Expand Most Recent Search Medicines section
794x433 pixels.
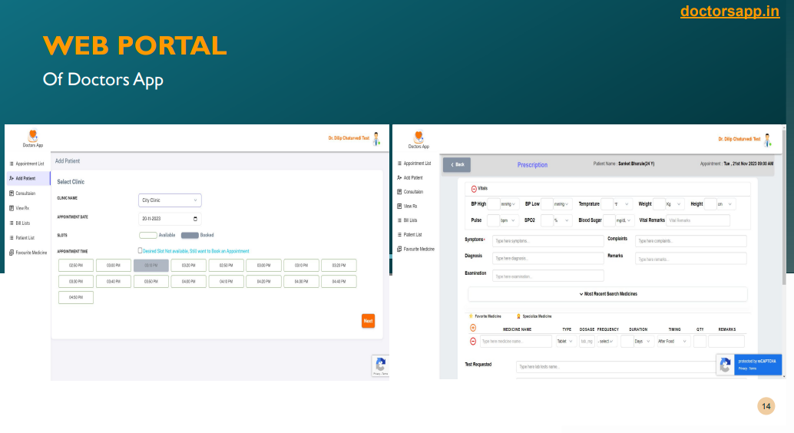tap(607, 294)
